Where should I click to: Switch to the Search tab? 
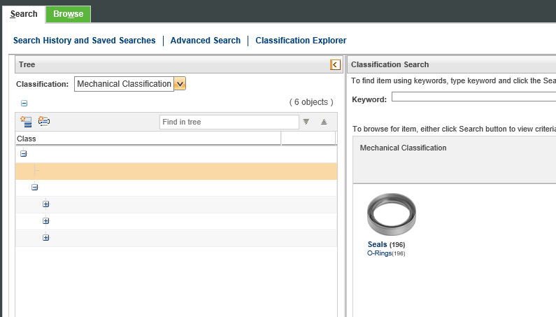pos(24,14)
